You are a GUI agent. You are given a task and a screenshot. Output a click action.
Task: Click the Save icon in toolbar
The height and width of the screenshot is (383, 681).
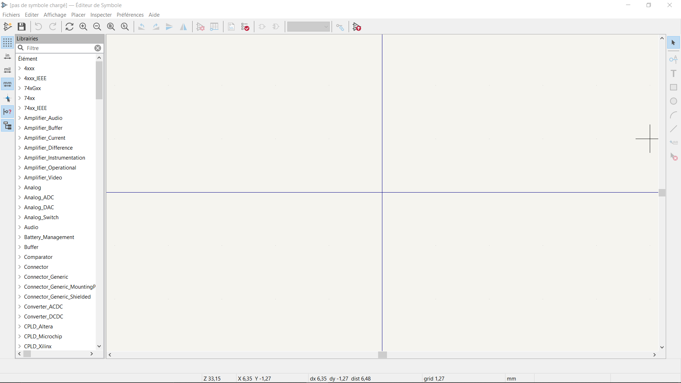pos(22,27)
